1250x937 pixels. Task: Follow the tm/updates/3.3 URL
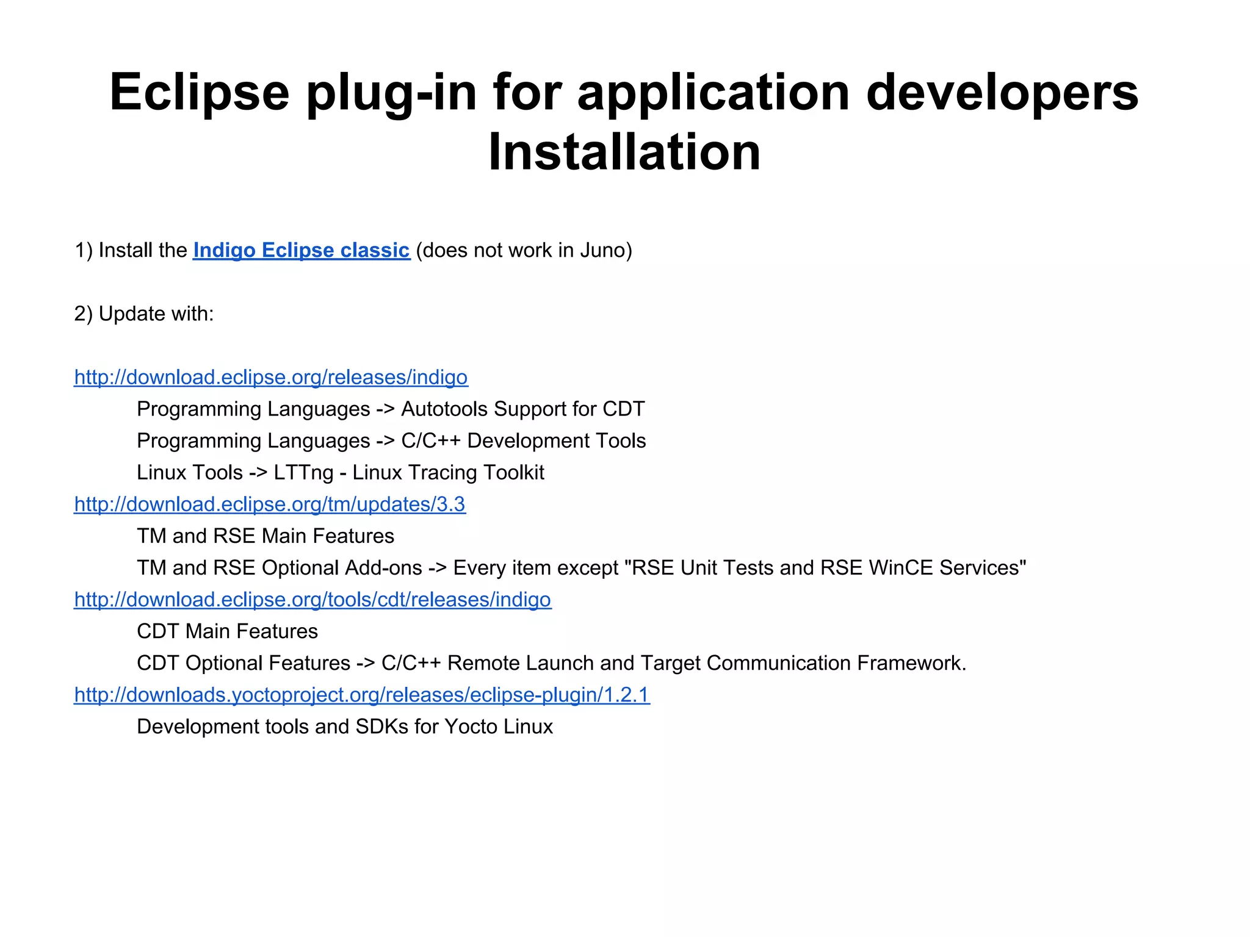(269, 504)
